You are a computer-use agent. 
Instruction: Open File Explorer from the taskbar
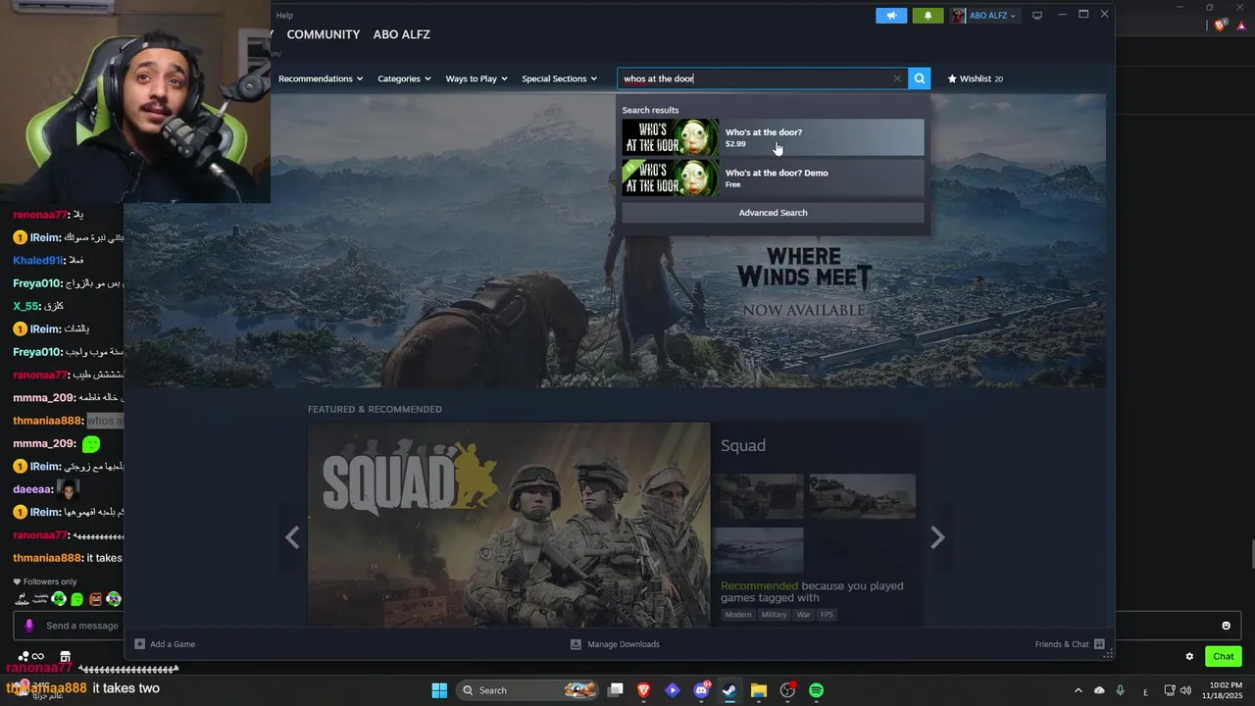click(x=758, y=690)
